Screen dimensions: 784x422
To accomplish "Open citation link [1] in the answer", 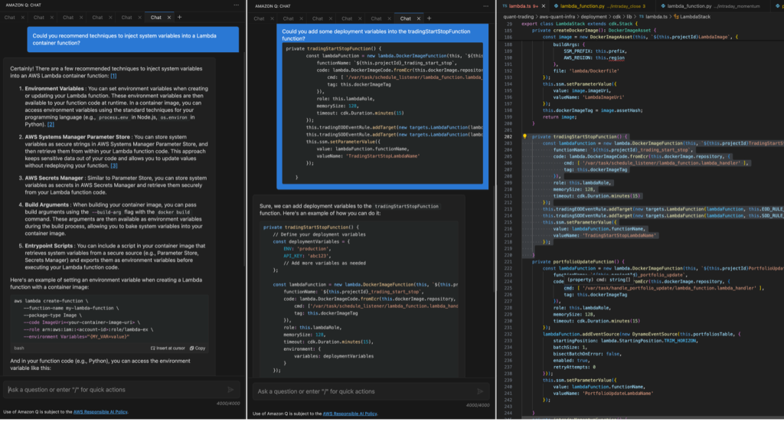I will coord(113,76).
